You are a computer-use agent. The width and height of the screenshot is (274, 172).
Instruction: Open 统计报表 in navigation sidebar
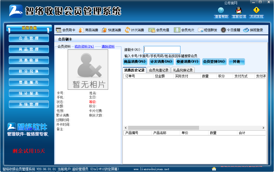click(29, 93)
